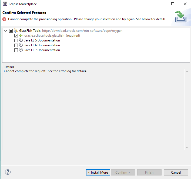Select the Java EE 5 Documentation row
Image resolution: width=191 pixels, height=179 pixels.
click(x=42, y=40)
